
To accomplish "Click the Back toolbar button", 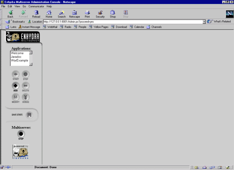I will pyautogui.click(x=10, y=14).
